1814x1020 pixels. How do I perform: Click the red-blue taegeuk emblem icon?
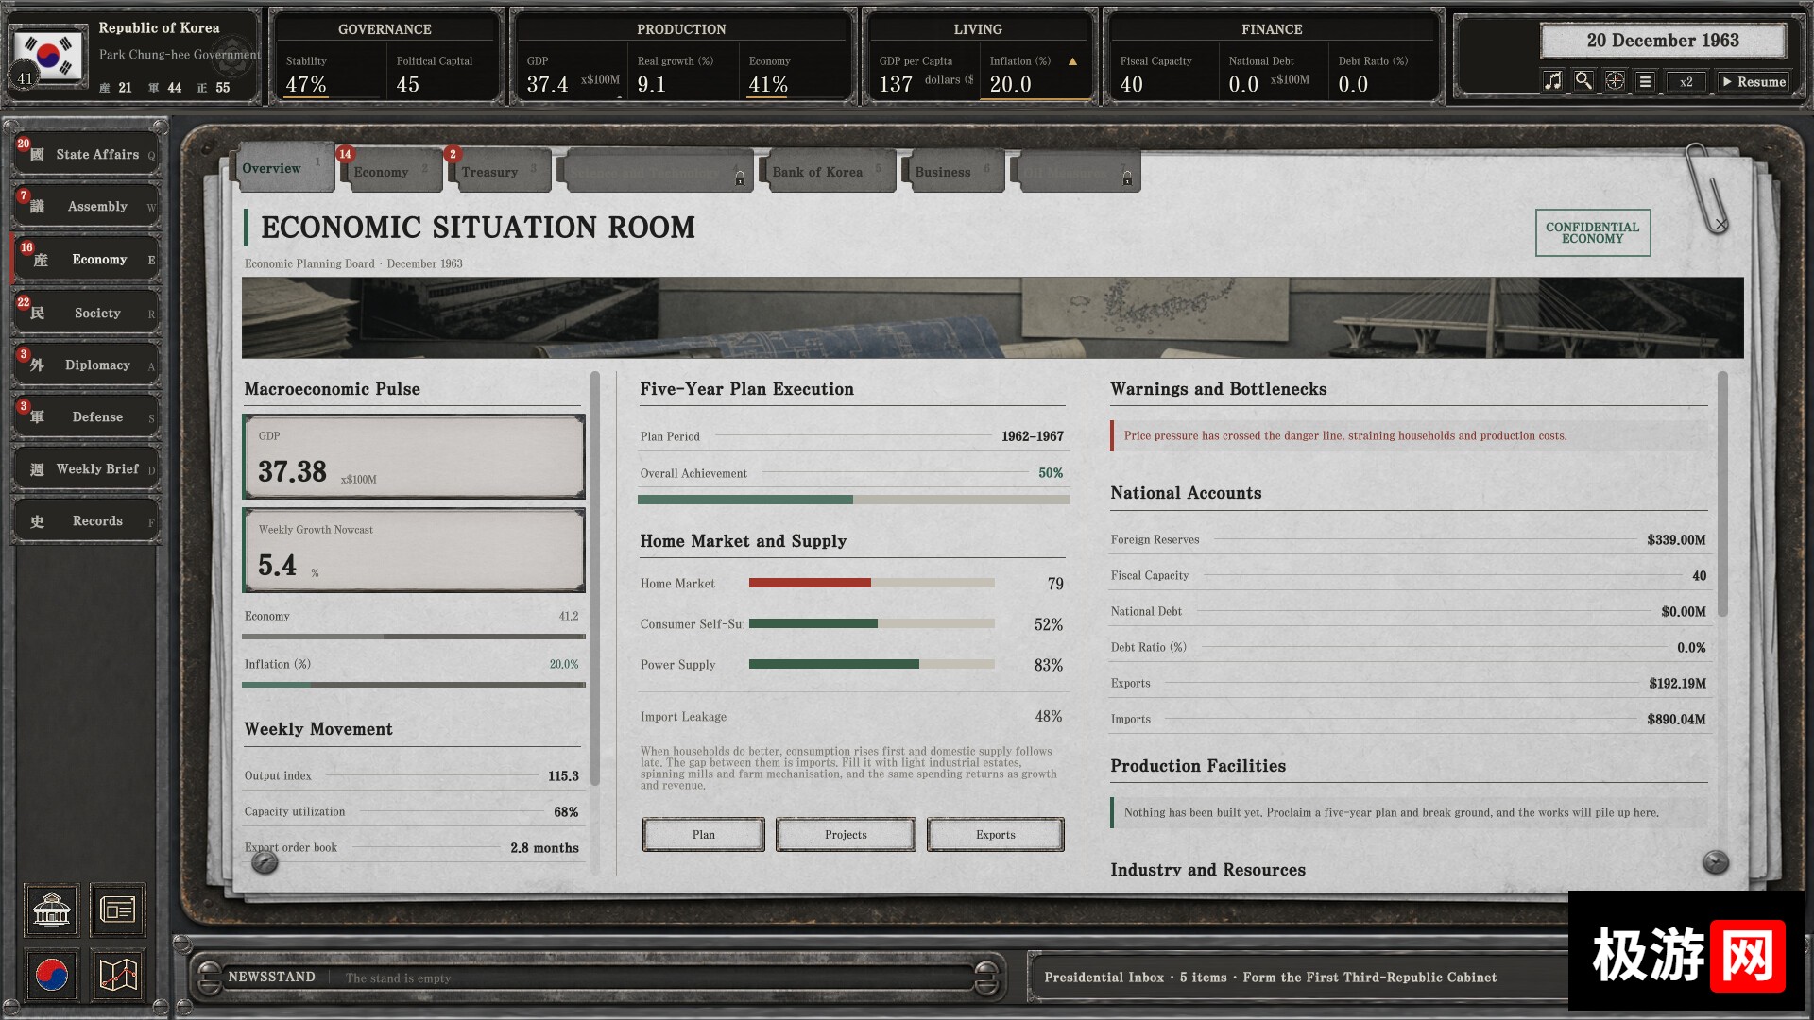(52, 975)
